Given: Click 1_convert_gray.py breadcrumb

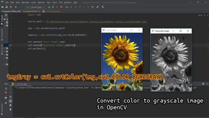Looking at the screenshot, I should tap(52, 11).
